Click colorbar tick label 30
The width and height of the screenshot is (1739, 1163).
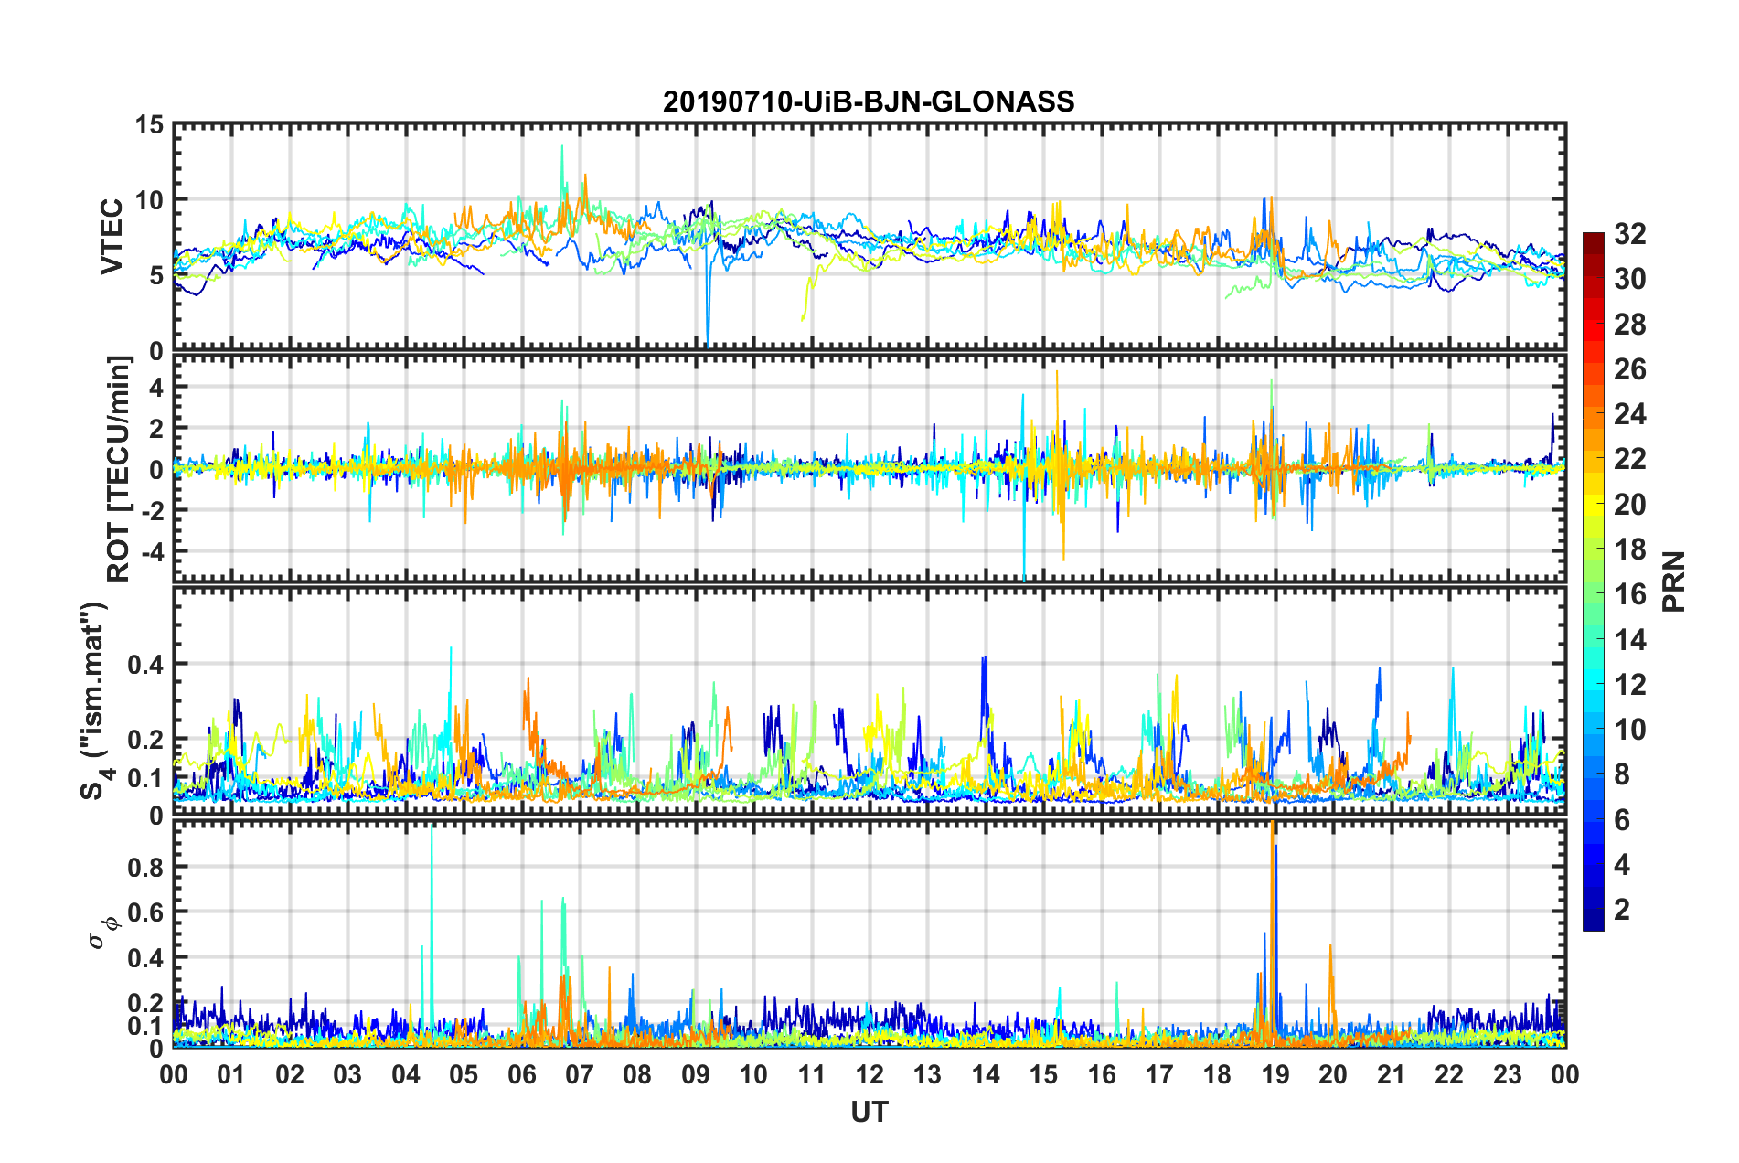[x=1629, y=279]
